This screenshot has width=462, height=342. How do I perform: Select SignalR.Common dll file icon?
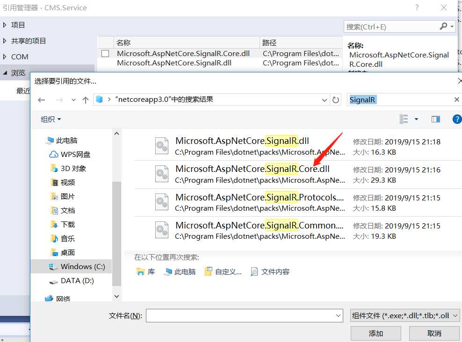point(162,230)
